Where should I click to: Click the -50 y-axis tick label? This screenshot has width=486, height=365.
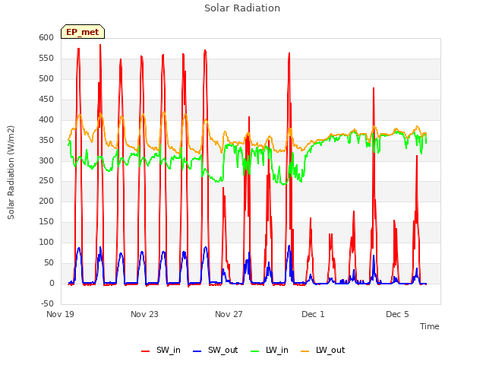47,303
